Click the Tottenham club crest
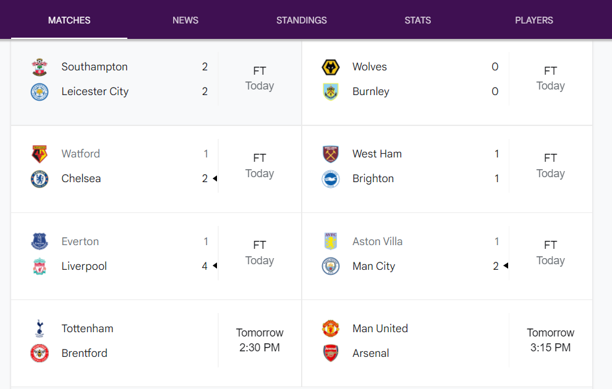Image resolution: width=612 pixels, height=389 pixels. click(40, 328)
